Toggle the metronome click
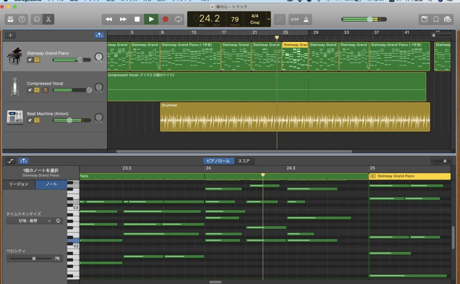Image resolution: width=460 pixels, height=284 pixels. [306, 19]
